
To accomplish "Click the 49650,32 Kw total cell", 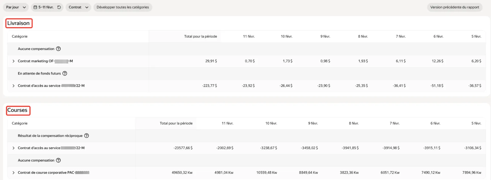I will (x=182, y=173).
